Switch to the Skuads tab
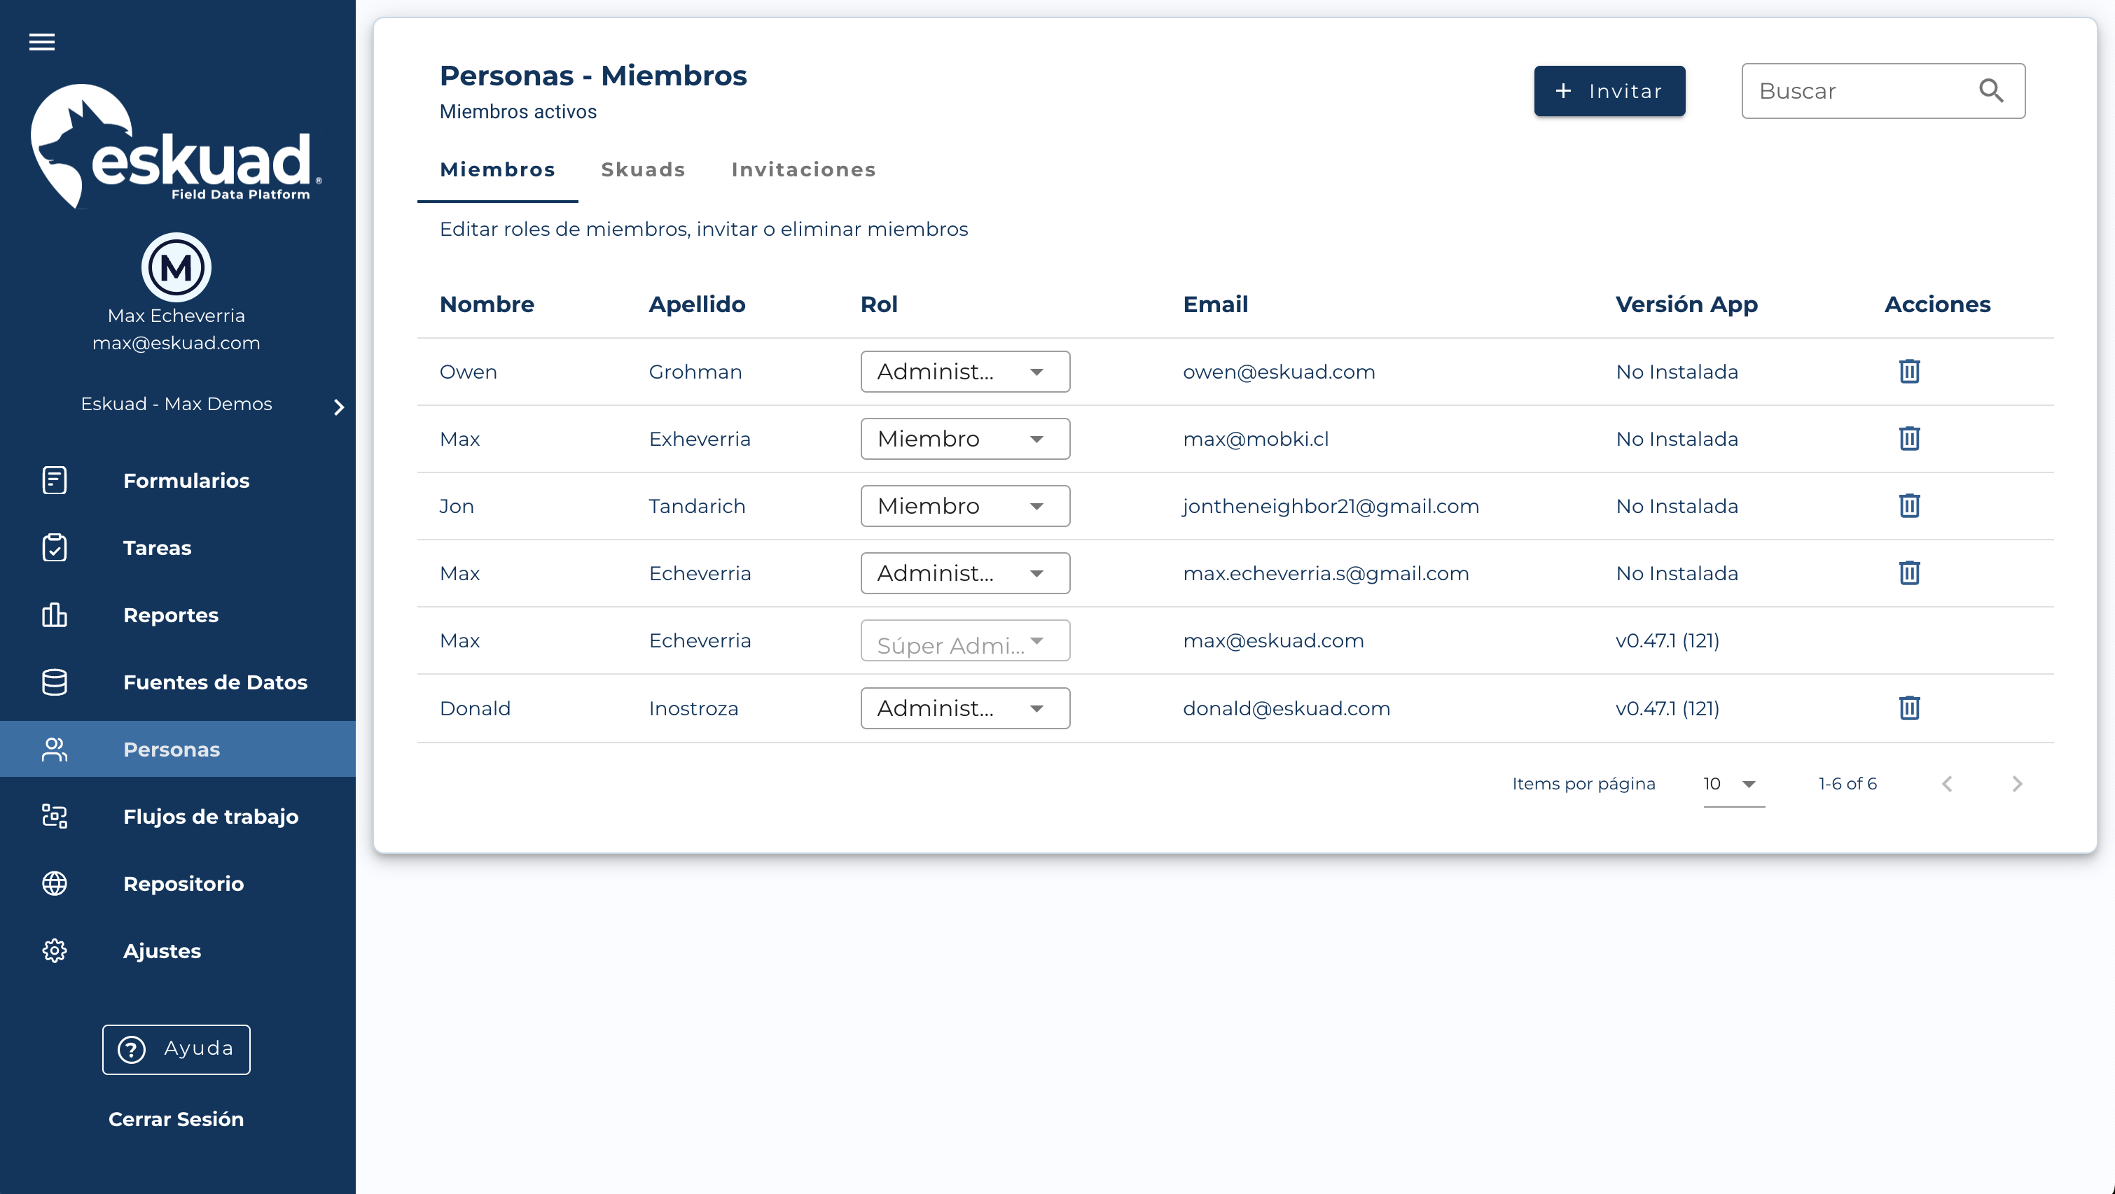Viewport: 2115px width, 1194px height. tap(643, 170)
